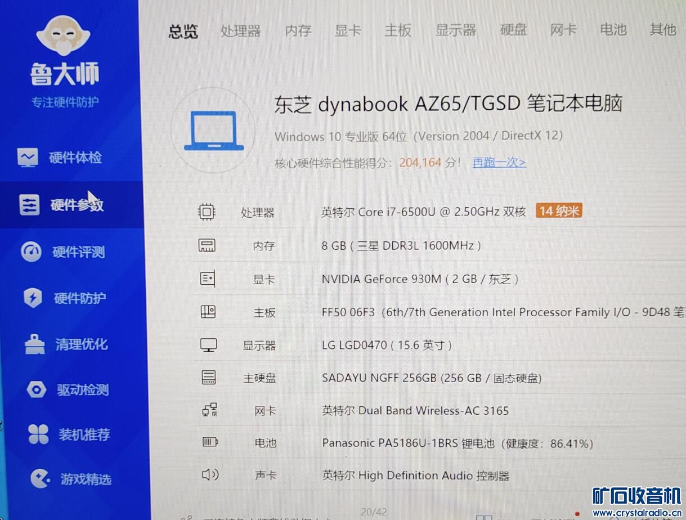Click the 驱动检测 hexagon icon
Screen dimensions: 686x520
click(x=37, y=389)
